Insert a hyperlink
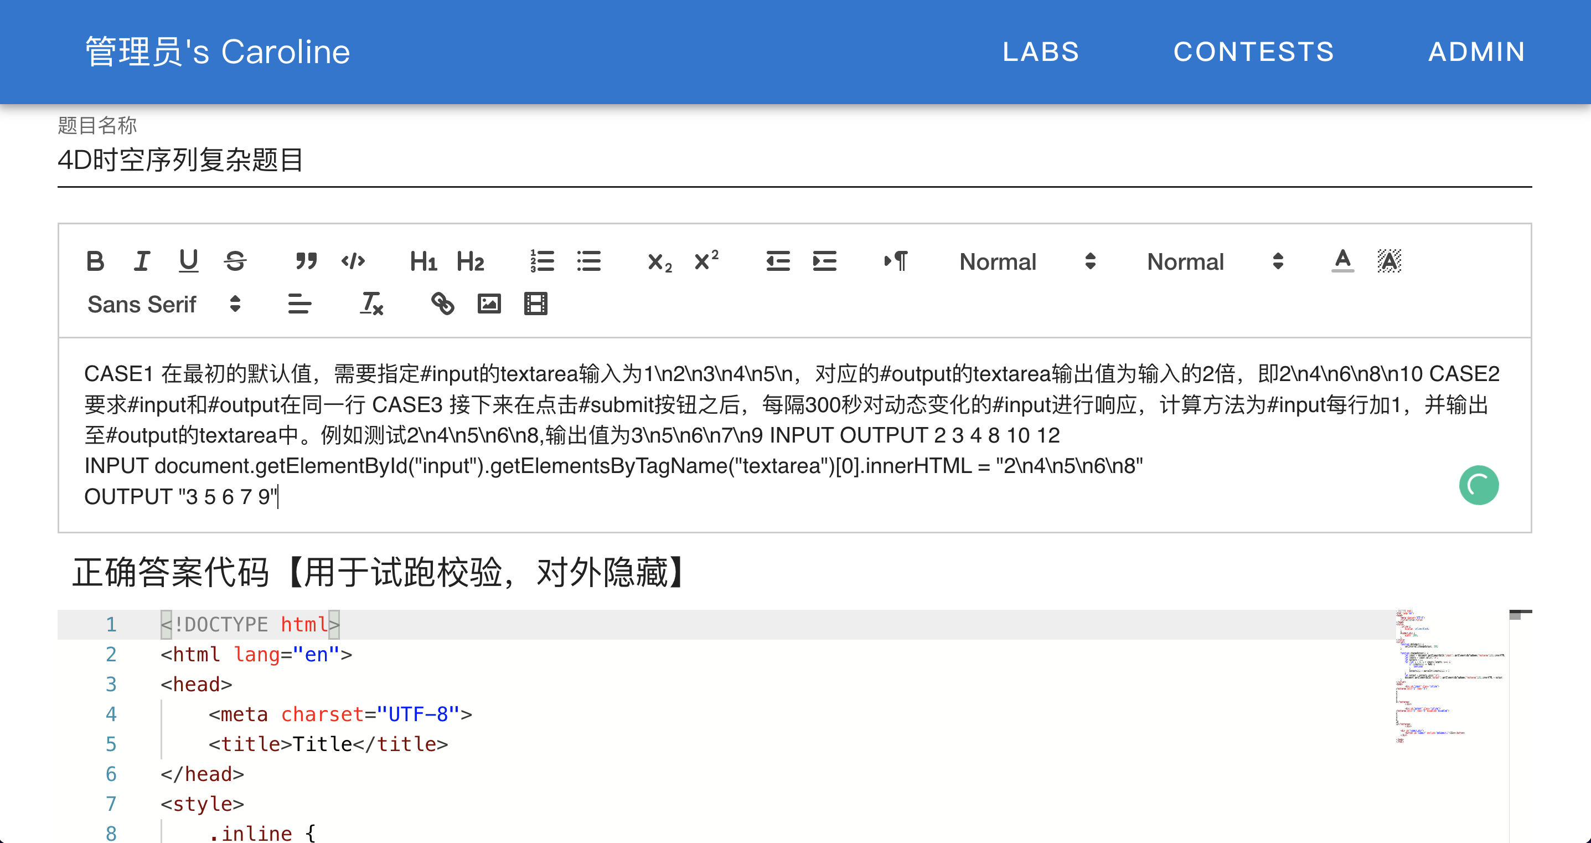1591x843 pixels. (442, 304)
